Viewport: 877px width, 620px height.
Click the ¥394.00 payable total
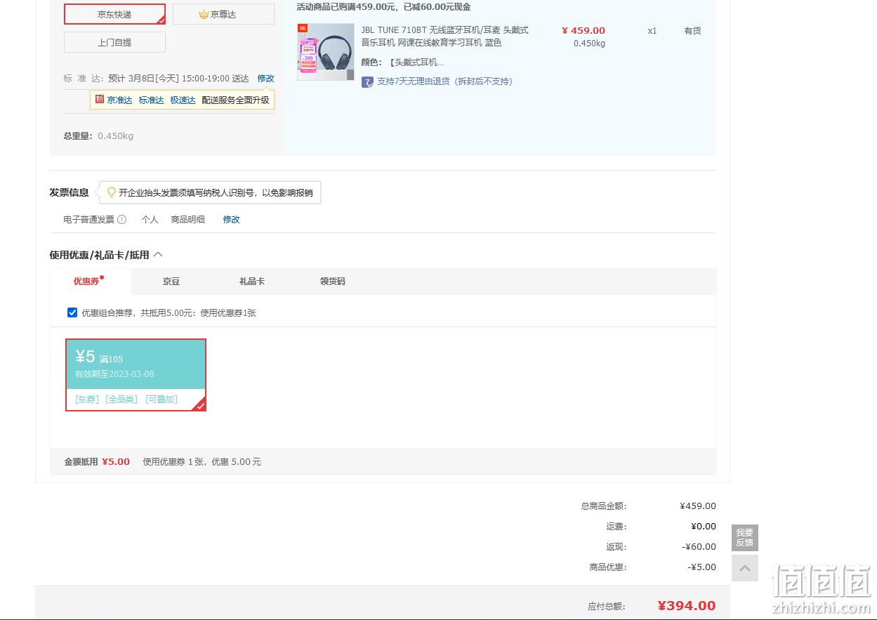pyautogui.click(x=687, y=606)
